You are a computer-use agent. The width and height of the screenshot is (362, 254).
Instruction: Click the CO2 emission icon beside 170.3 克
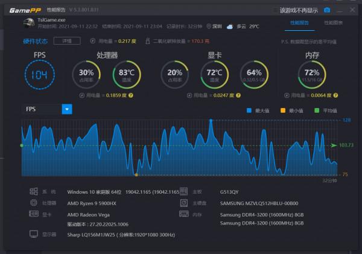(x=148, y=41)
